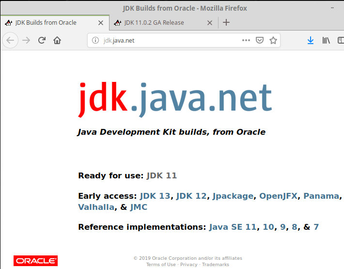Open the Downloads panel arrow
This screenshot has height=269, width=344.
[x=311, y=40]
